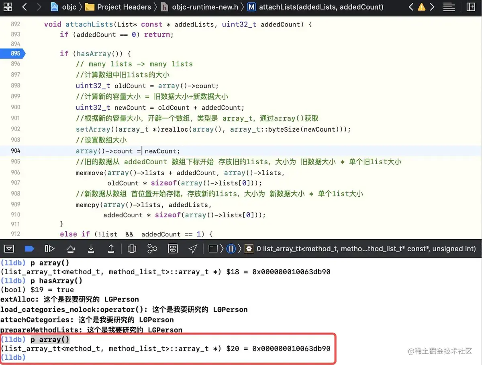
Task: Jump to previous issue arrow
Action: [x=411, y=7]
